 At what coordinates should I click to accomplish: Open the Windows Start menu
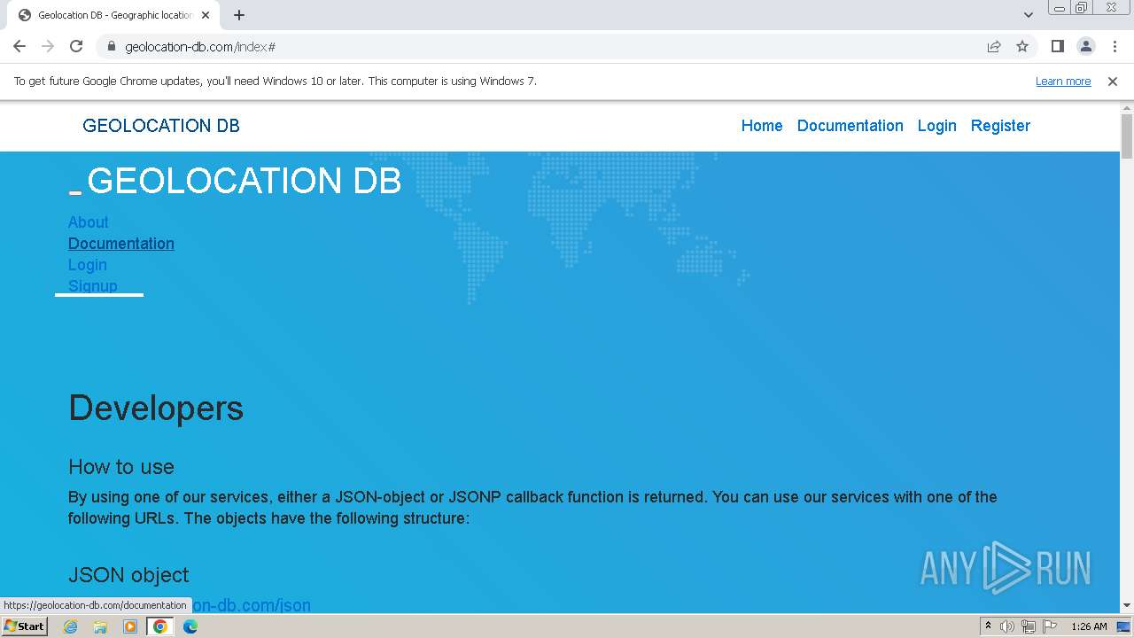click(x=24, y=626)
